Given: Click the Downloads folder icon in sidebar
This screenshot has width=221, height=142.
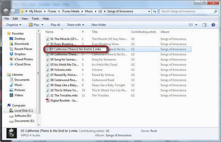Looking at the screenshot, I should click(x=11, y=44).
